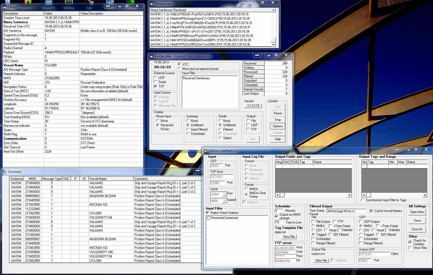433x275 pixels.
Task: Click Open New in All Settings
Action: coord(417,212)
